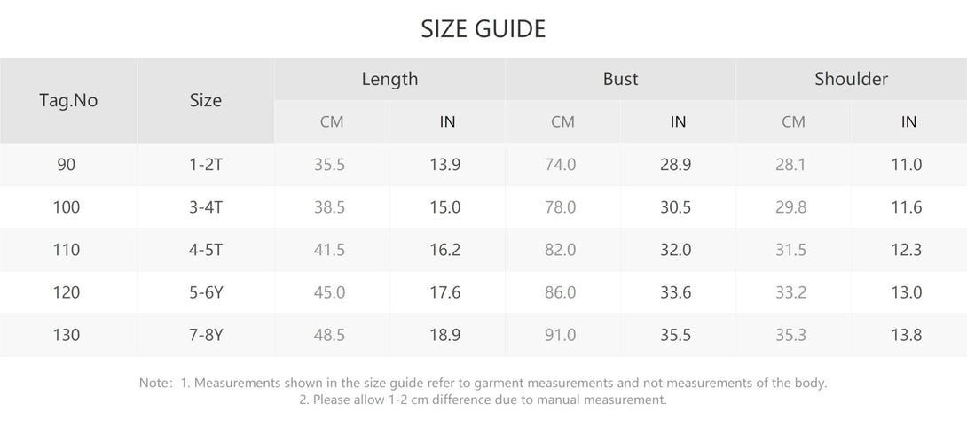Select tag number 90 cell
Viewport: 967px width, 427px height.
68,165
